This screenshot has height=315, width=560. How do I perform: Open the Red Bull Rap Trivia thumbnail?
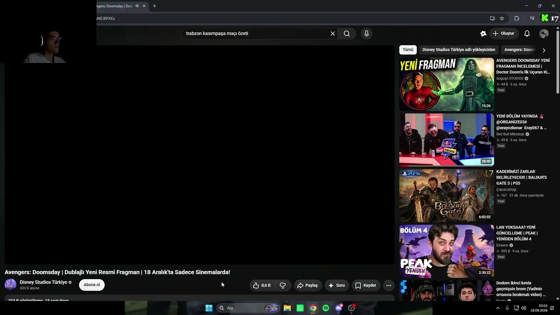[446, 140]
